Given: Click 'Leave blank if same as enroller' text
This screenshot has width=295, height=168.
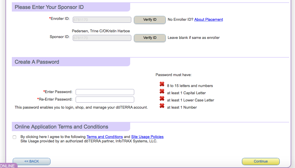Looking at the screenshot, I should coord(194,38).
